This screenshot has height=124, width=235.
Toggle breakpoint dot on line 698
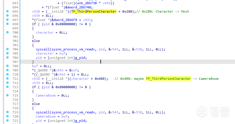(7, 24)
